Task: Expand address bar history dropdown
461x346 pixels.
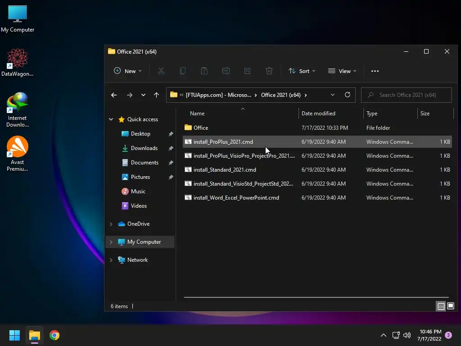Action: coord(333,95)
